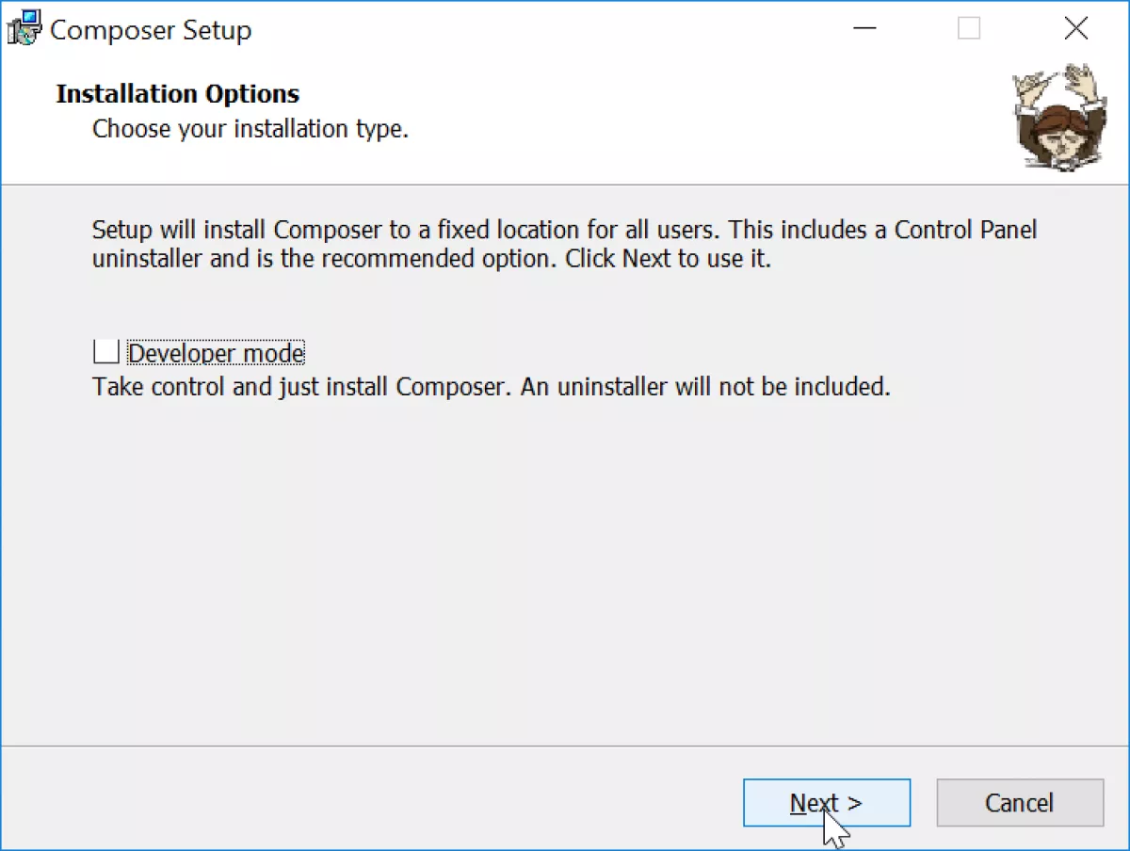
Task: Open the window system menu via the setup icon
Action: [24, 27]
